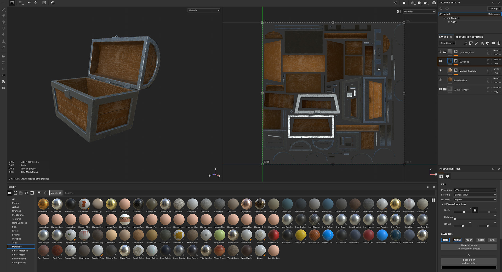The image size is (502, 272).
Task: Toggle the height material channel
Action: coord(457,240)
